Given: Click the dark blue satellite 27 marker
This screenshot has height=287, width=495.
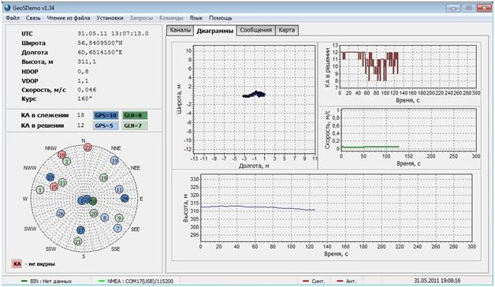Looking at the screenshot, I should [50, 177].
